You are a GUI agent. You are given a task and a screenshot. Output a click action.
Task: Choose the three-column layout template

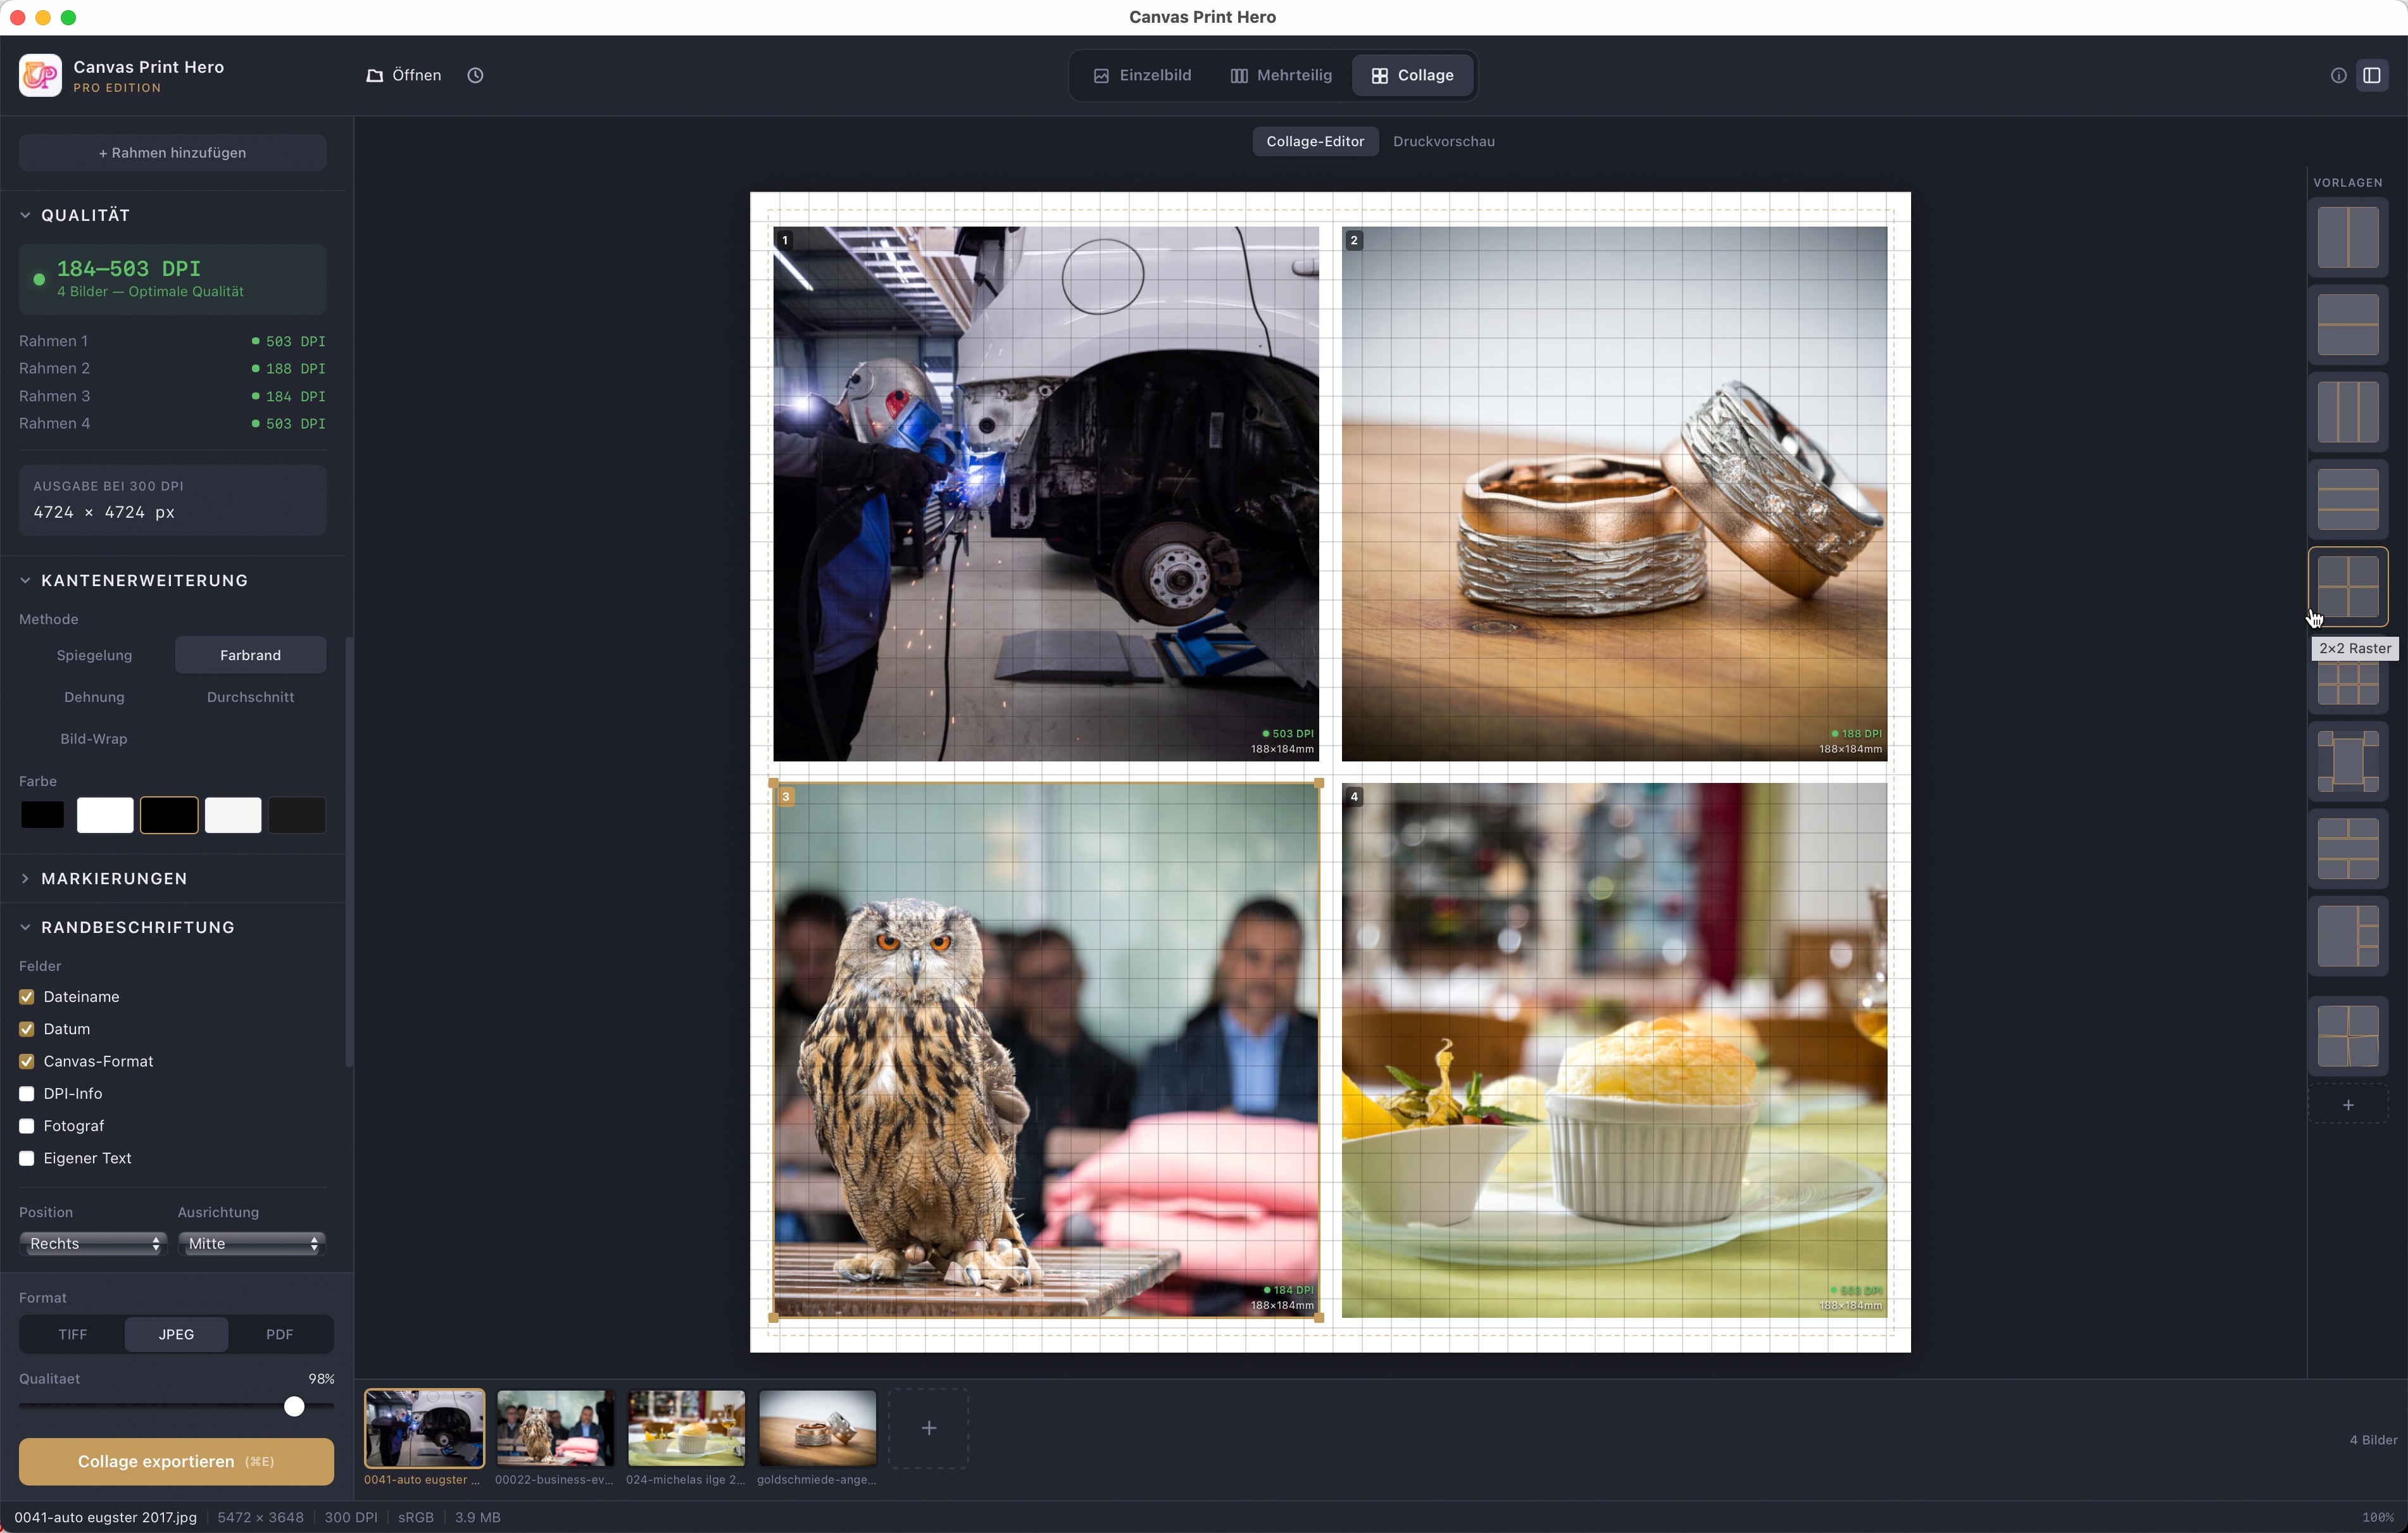click(x=2347, y=412)
